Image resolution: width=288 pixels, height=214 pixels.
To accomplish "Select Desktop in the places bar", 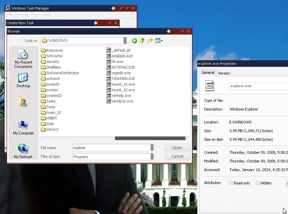I will pyautogui.click(x=23, y=80).
